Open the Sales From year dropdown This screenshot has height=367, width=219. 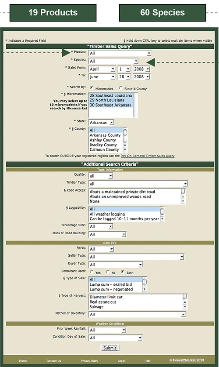[141, 69]
